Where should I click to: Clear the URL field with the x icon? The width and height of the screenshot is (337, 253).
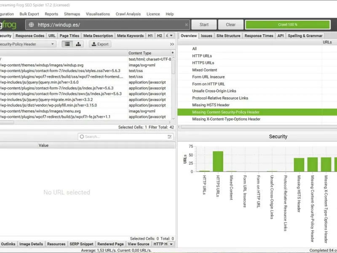(x=186, y=24)
